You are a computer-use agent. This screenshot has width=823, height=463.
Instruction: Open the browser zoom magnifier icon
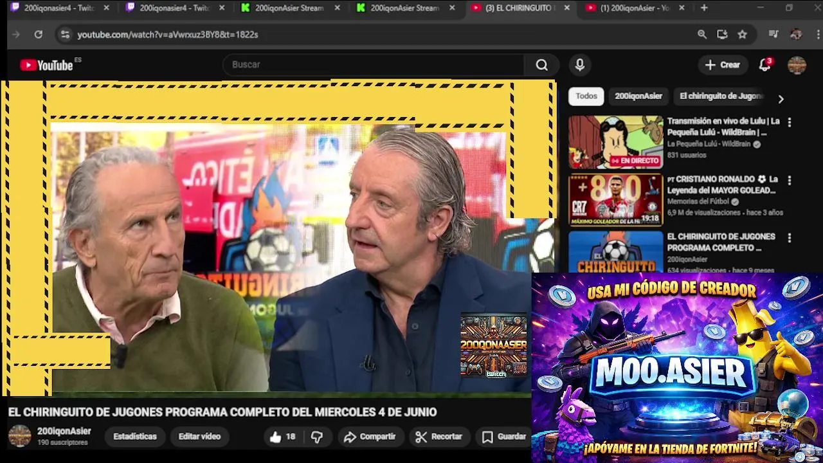tap(702, 35)
